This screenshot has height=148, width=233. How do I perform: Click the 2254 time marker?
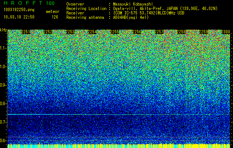(x=92, y=32)
